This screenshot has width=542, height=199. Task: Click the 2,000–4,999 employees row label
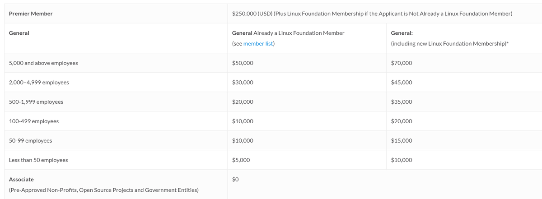point(39,83)
